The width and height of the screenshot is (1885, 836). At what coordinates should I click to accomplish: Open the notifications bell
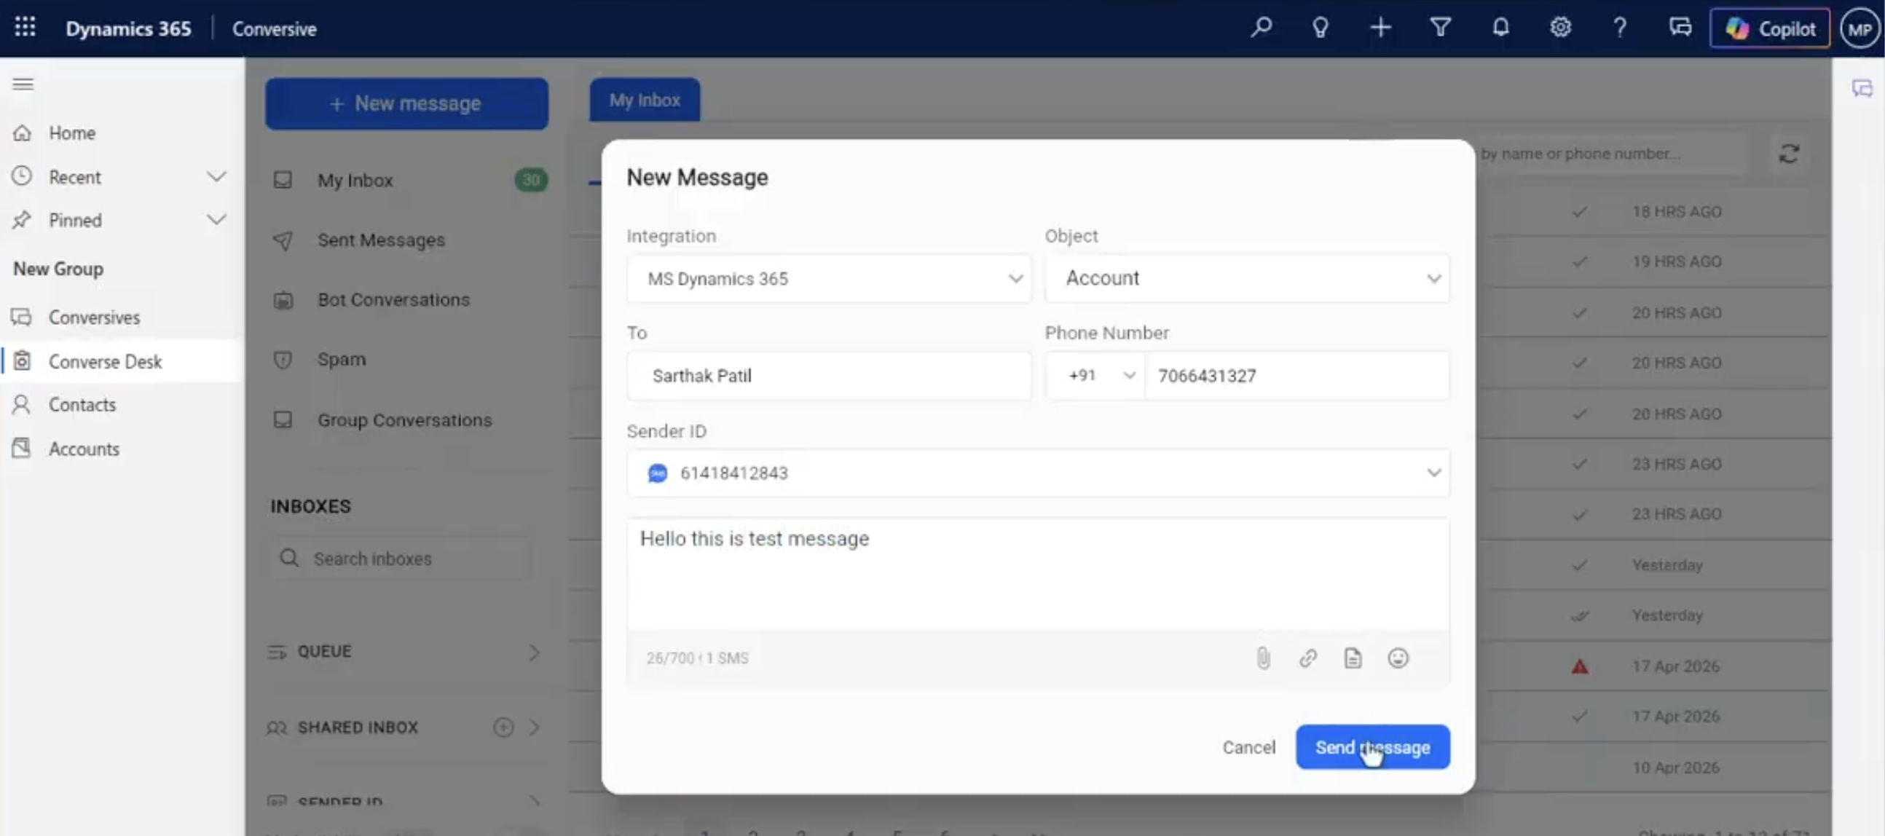(1501, 28)
